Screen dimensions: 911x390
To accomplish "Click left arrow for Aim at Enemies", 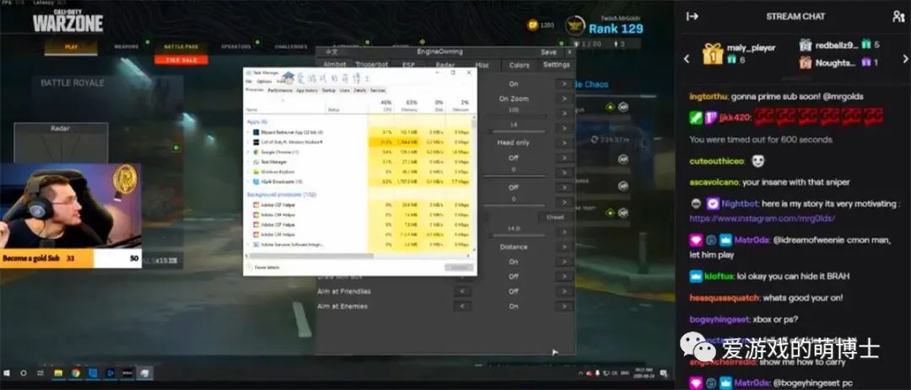I will (462, 307).
